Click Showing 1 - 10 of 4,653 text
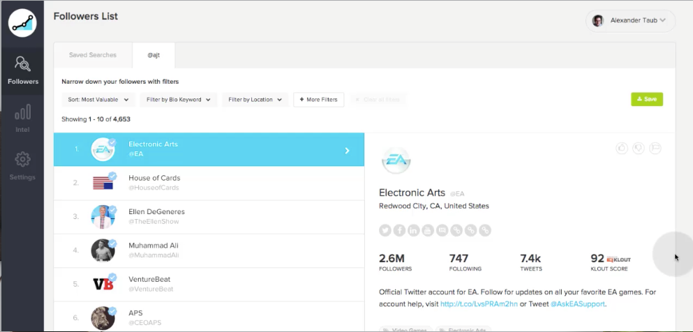 click(x=96, y=119)
